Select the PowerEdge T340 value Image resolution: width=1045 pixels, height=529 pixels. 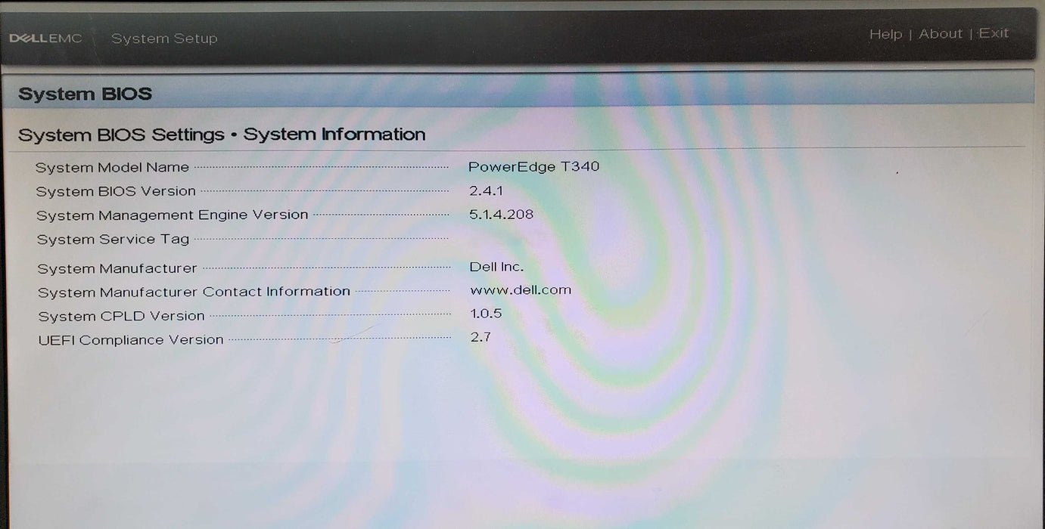(534, 166)
